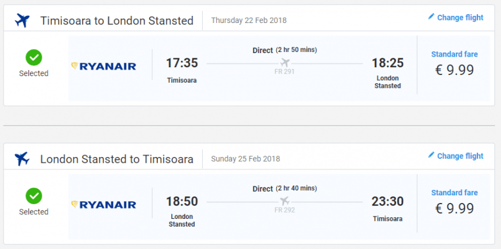
Task: Click the Ryanair logo on flight FR 291
Action: (104, 66)
